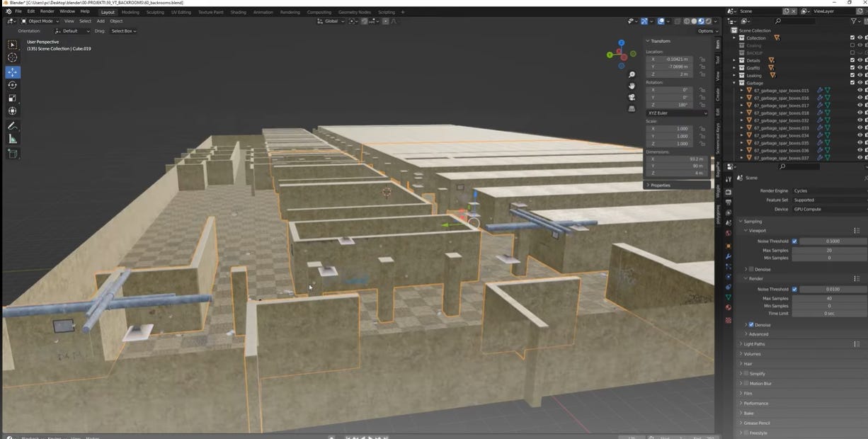Open the Select Box drag dropdown

[x=124, y=31]
